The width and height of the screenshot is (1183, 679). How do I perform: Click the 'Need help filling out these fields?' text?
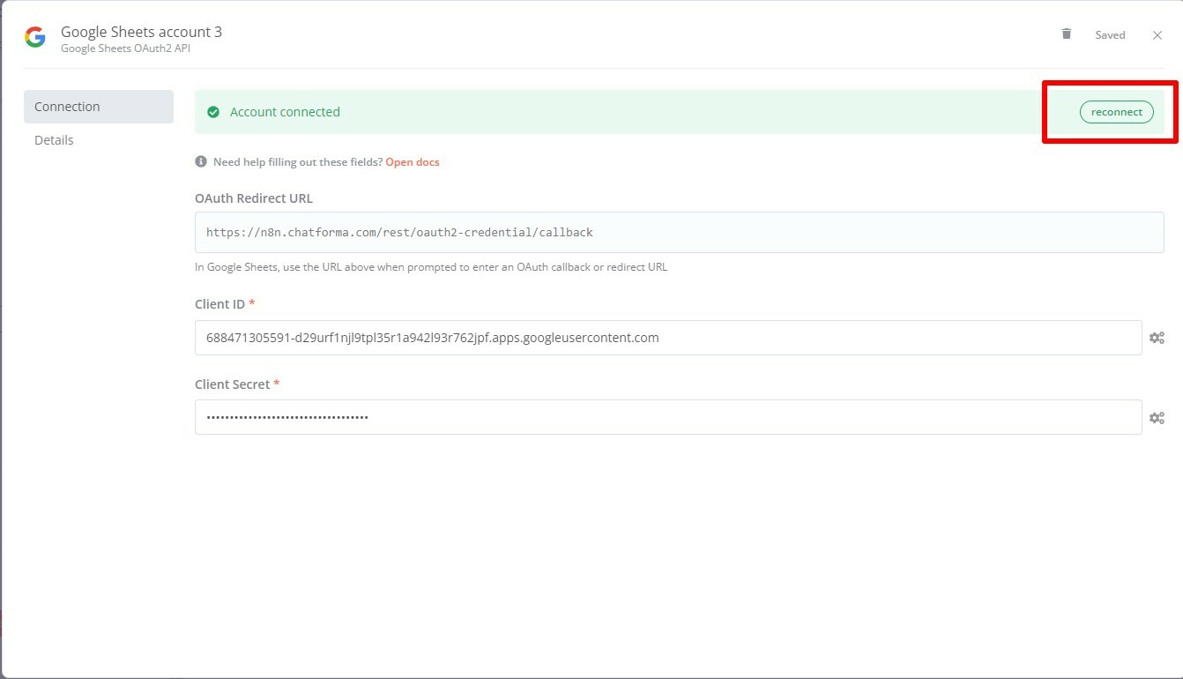click(x=298, y=162)
